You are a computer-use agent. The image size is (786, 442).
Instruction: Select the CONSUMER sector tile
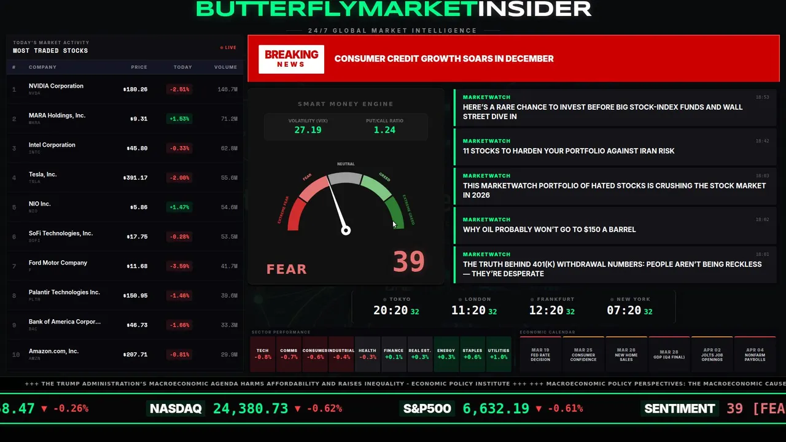point(315,354)
